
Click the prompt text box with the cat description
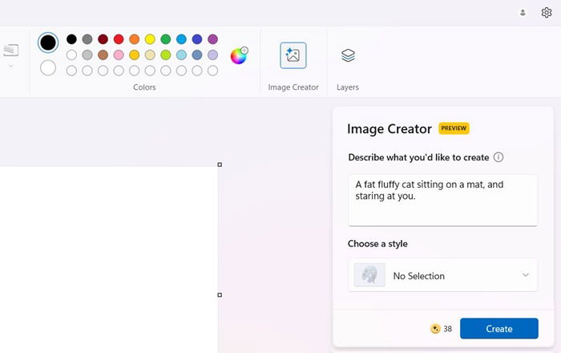(443, 200)
